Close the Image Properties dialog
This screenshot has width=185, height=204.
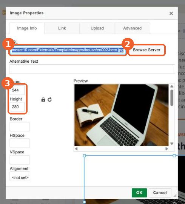[171, 13]
